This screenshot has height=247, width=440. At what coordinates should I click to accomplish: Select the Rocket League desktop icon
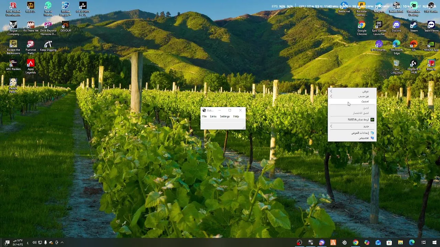tap(65, 9)
